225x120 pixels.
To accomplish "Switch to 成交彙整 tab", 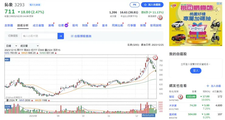I will click(38, 26).
